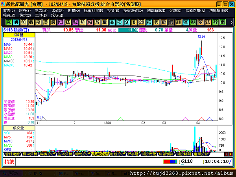This screenshot has height=177, width=236.
Task: Open the 基 toolbar icon
Action: coord(200,22)
